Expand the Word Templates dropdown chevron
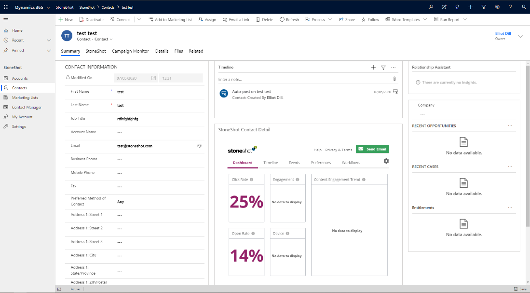 pyautogui.click(x=425, y=20)
